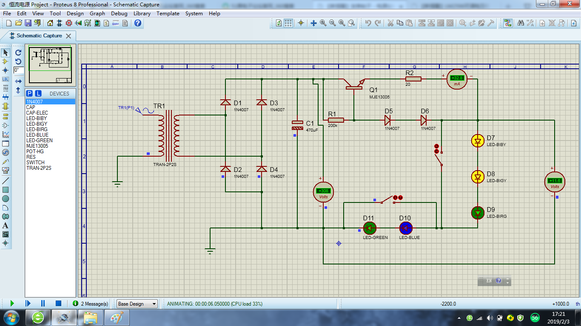Screen dimensions: 581x326
Task: Select the Graph Mode tool
Action: coord(6,134)
